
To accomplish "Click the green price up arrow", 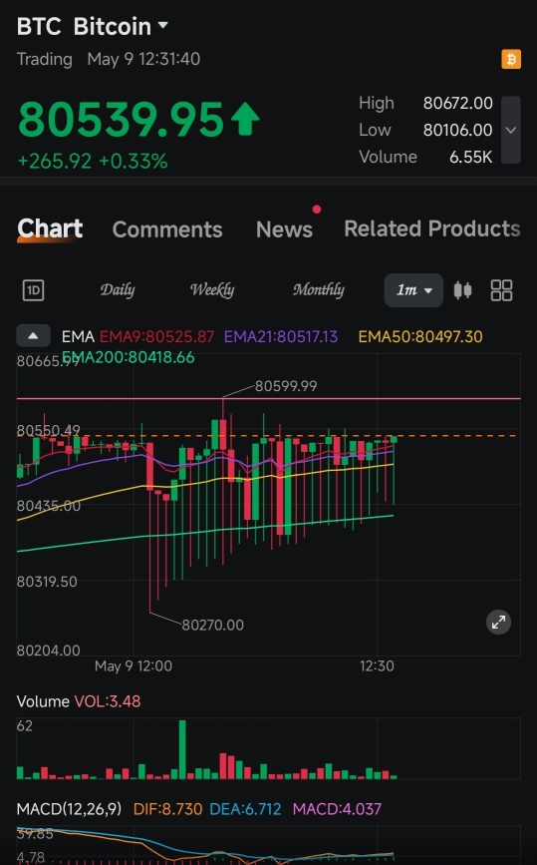I will [x=244, y=119].
